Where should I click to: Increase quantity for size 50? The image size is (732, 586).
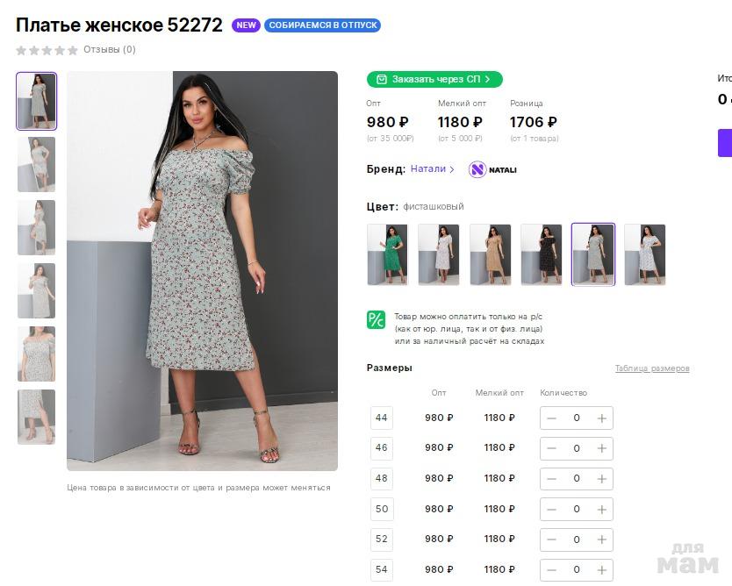(602, 509)
